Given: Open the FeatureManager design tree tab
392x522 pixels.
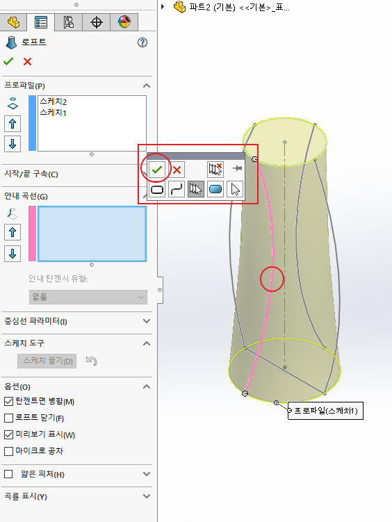Looking at the screenshot, I should pos(13,22).
